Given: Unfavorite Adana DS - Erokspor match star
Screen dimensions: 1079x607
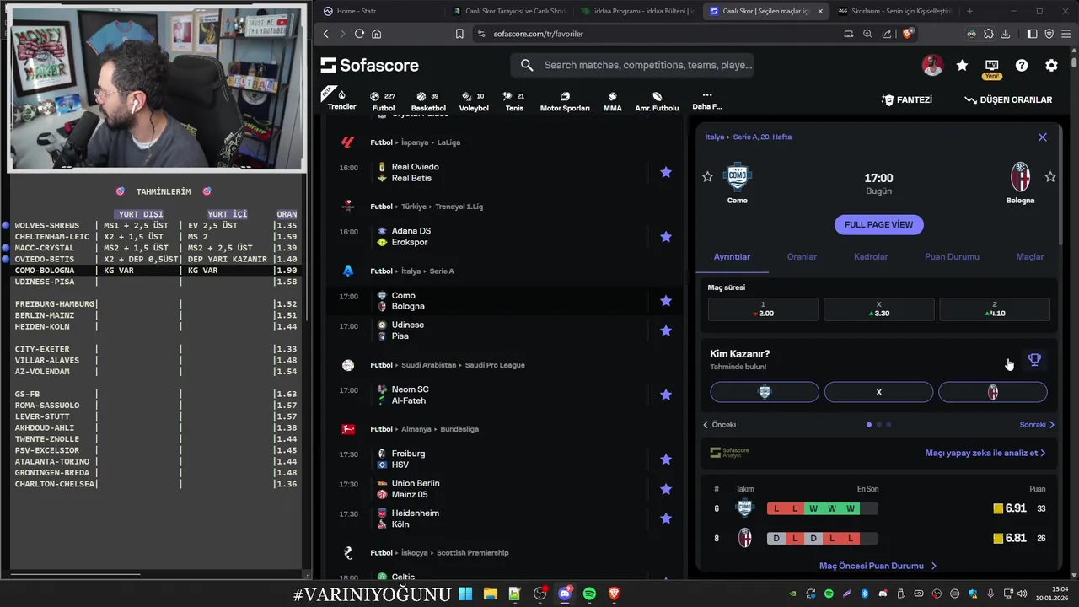Looking at the screenshot, I should point(666,237).
